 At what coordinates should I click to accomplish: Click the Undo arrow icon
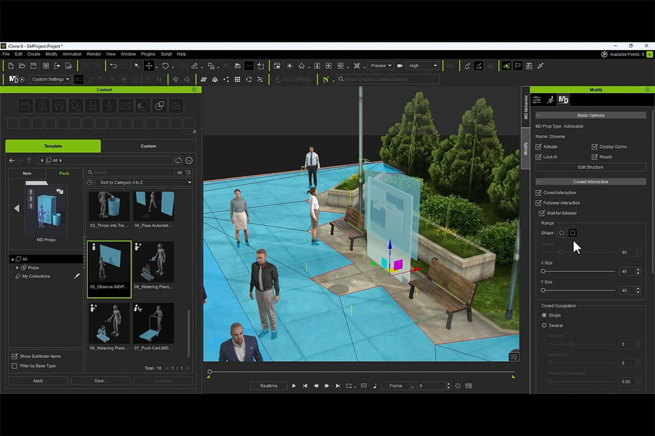click(113, 66)
